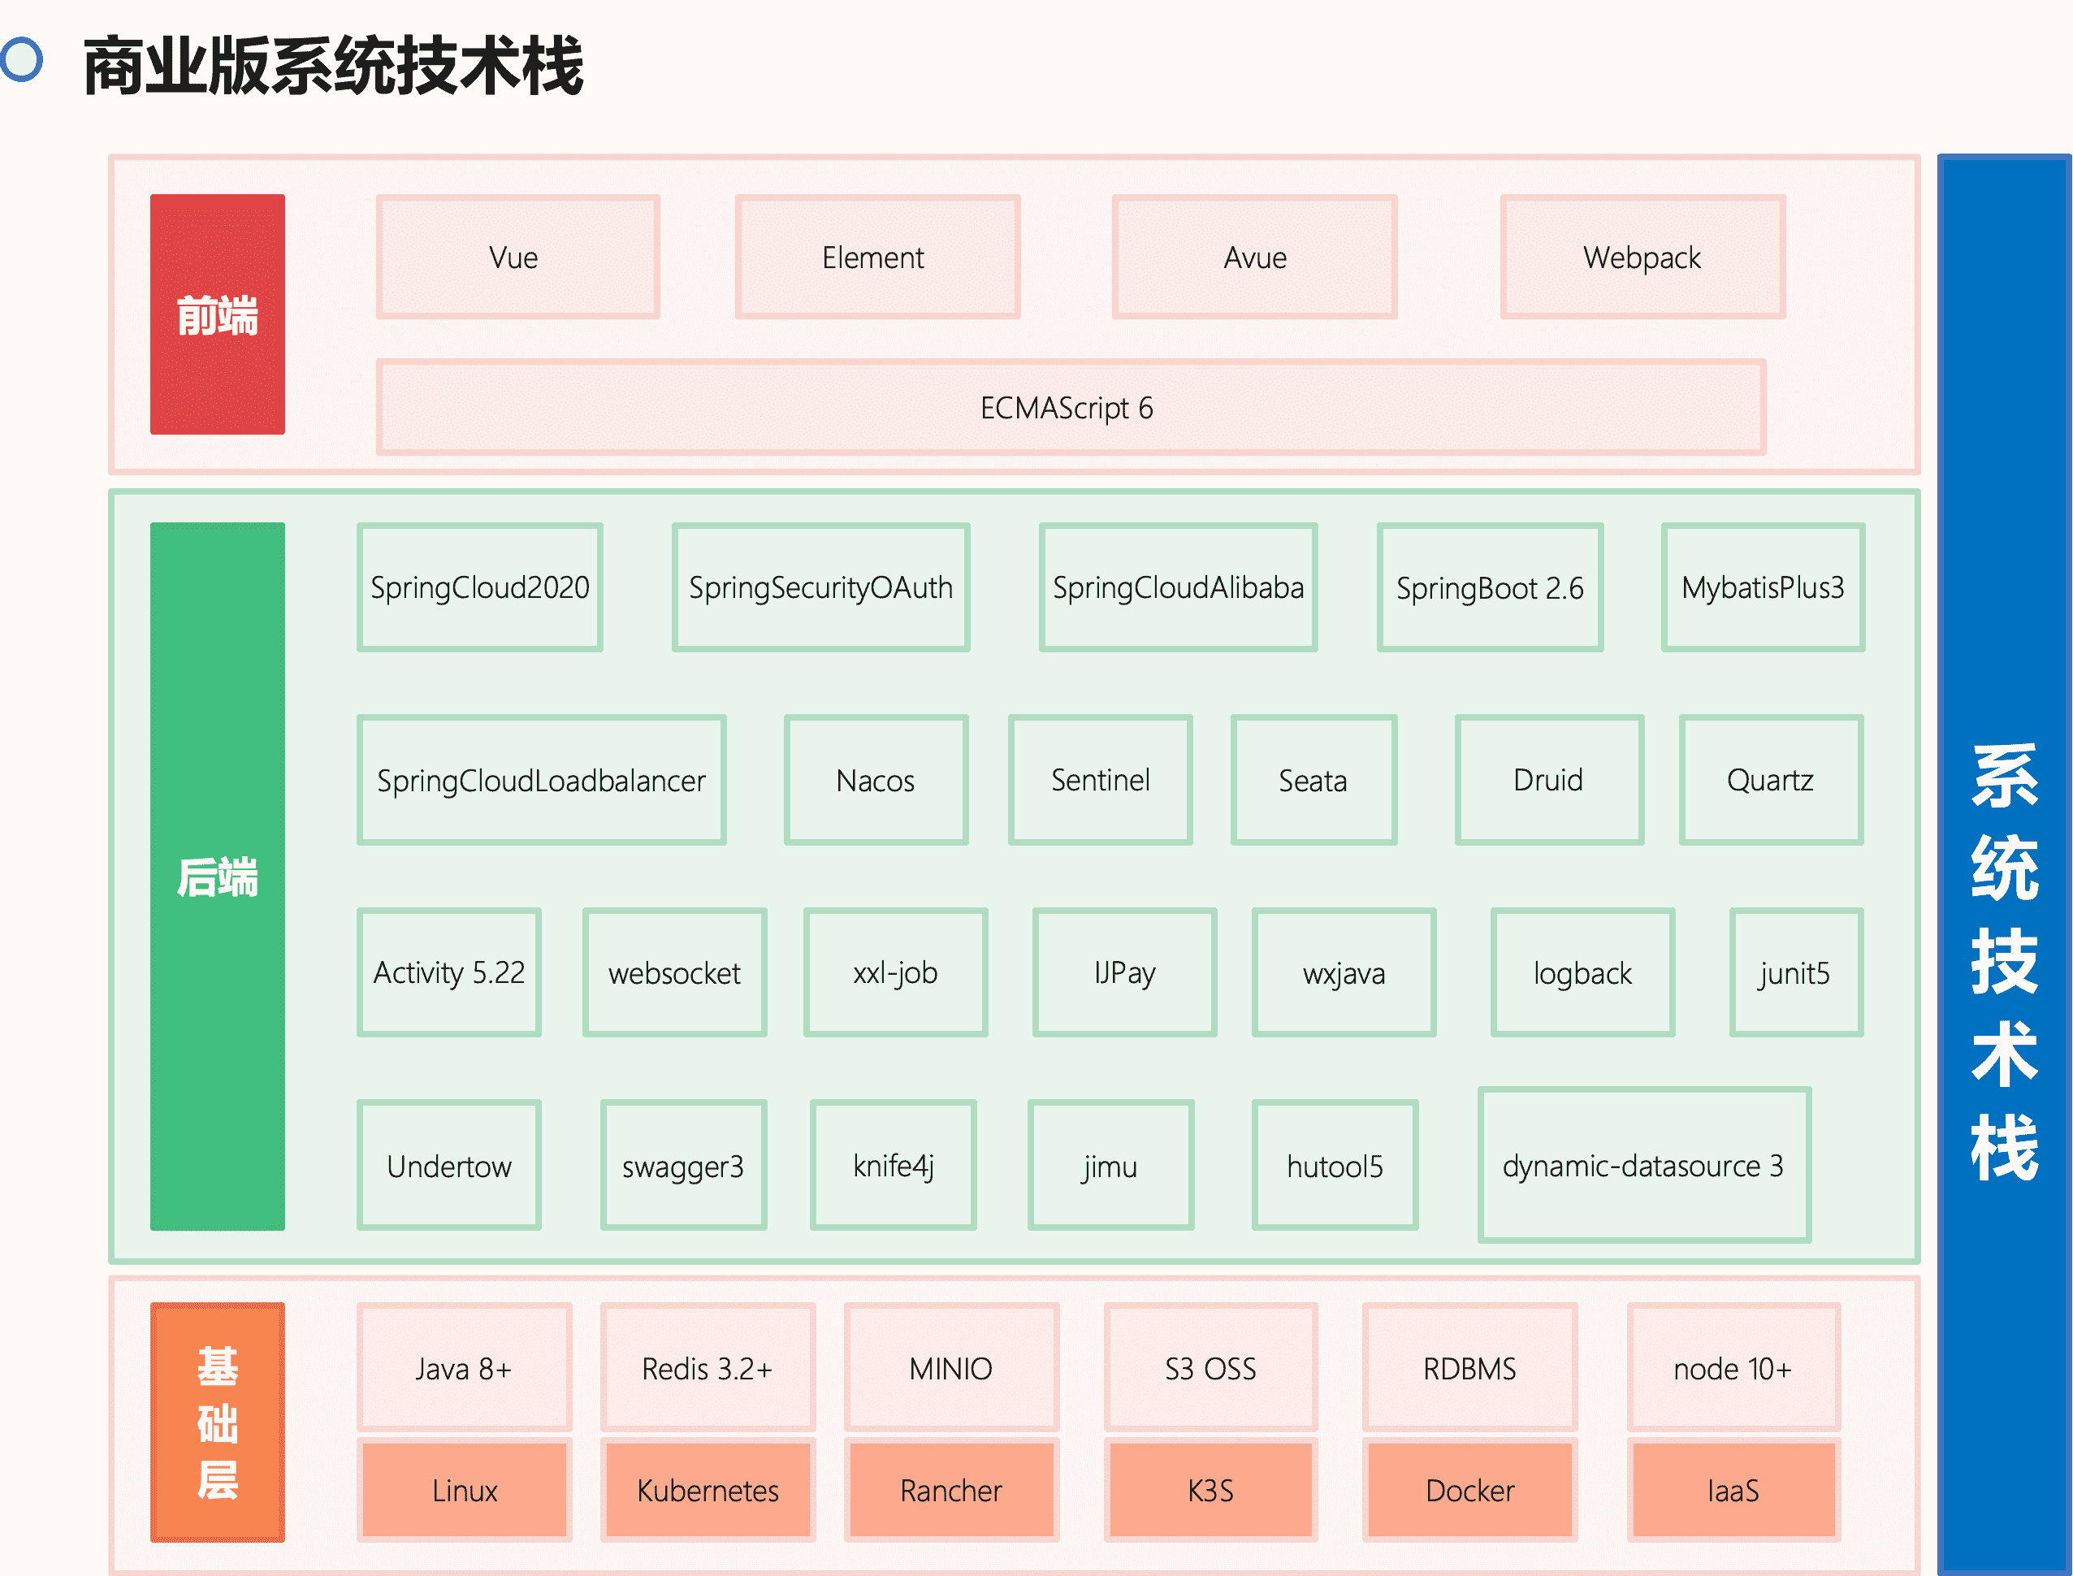The height and width of the screenshot is (1576, 2073).
Task: Select the Webpack box
Action: pyautogui.click(x=1642, y=257)
